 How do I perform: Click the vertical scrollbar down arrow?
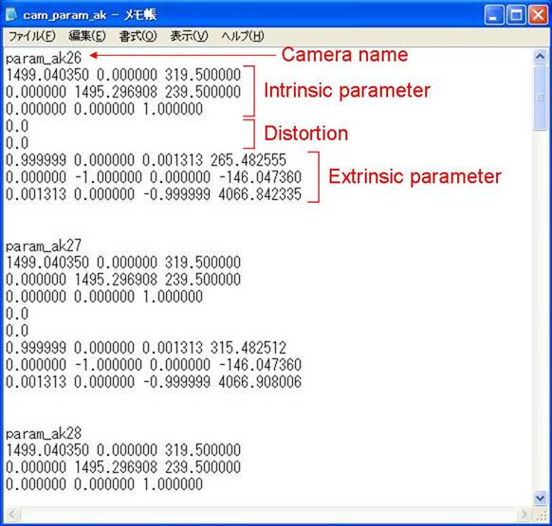point(540,499)
